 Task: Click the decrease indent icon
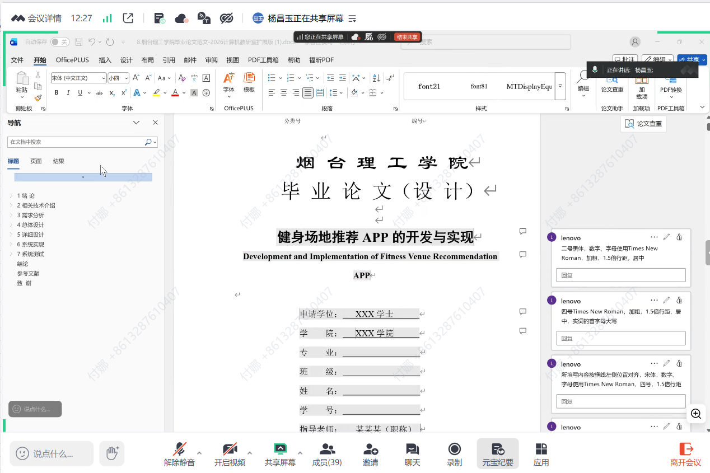tap(330, 78)
